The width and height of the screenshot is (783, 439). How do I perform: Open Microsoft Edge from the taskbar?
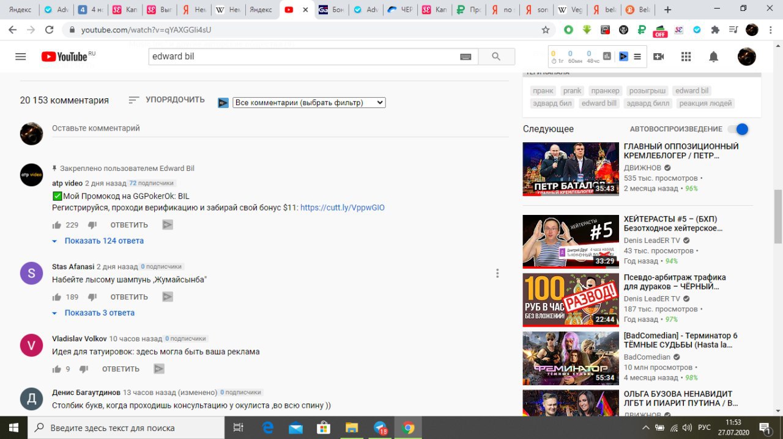tap(268, 427)
